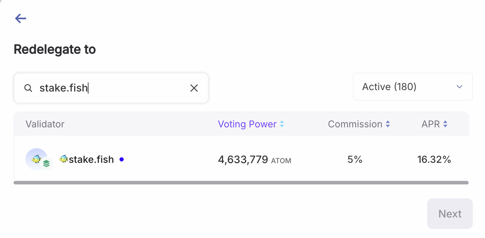Click the green stacked layers badge

pos(46,164)
